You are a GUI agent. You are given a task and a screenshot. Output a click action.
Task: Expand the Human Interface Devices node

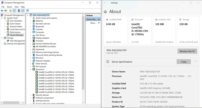pos(31,44)
